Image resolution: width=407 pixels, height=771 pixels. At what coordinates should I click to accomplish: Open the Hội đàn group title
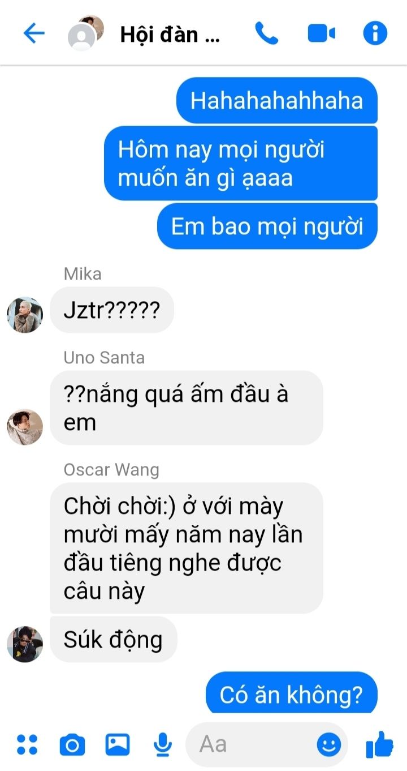170,35
